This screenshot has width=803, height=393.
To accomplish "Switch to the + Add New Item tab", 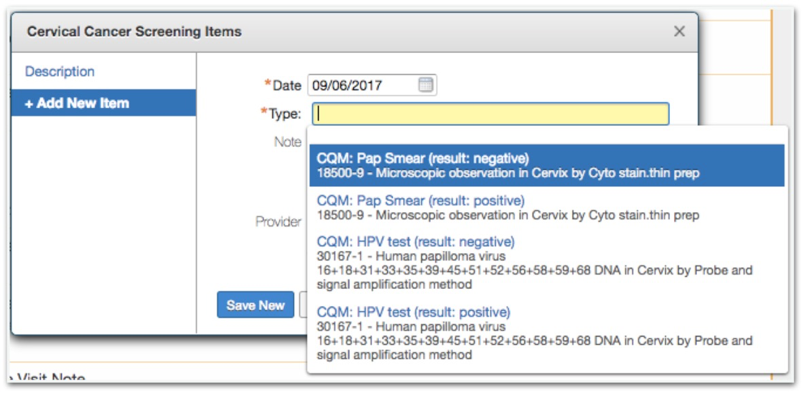I will [77, 103].
